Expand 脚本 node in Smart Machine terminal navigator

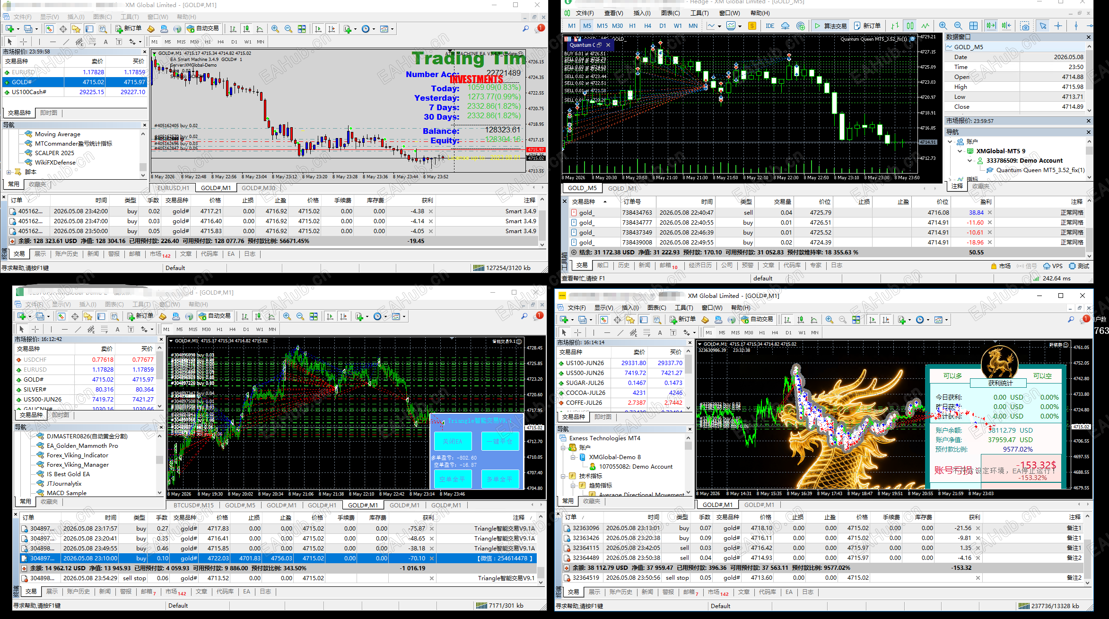click(x=9, y=172)
